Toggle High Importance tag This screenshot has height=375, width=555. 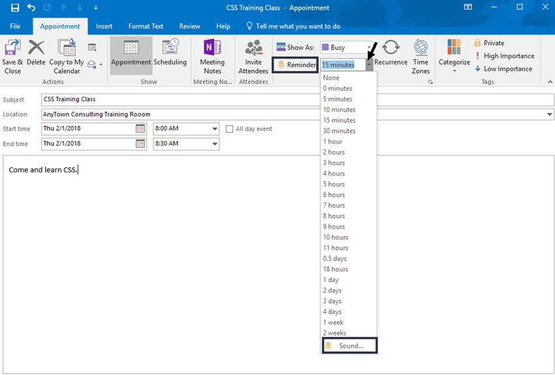coord(504,56)
